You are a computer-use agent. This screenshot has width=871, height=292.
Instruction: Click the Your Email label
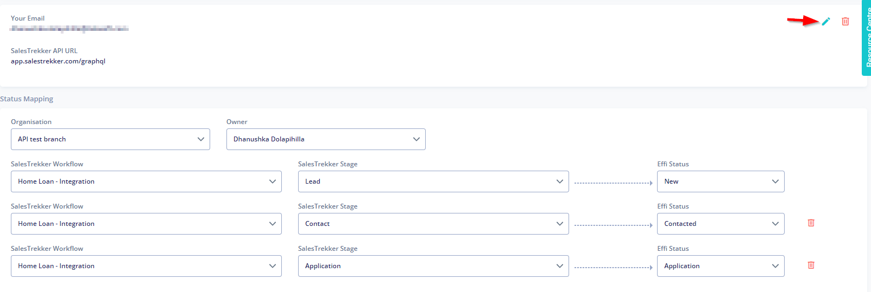28,18
